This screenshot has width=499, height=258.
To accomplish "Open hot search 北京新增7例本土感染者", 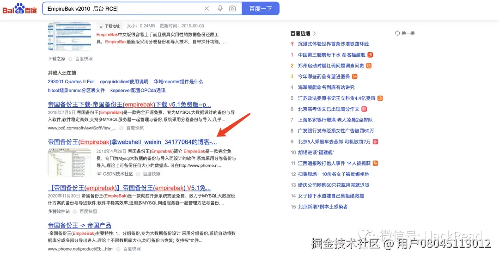I will point(323,206).
